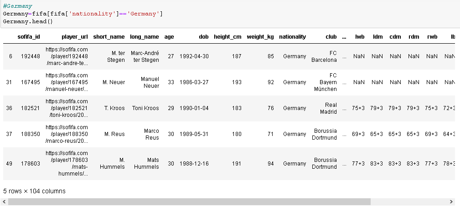Click the left arrow of horizontal scrollbar
Viewport: 460px width, 211px height.
tap(4, 201)
